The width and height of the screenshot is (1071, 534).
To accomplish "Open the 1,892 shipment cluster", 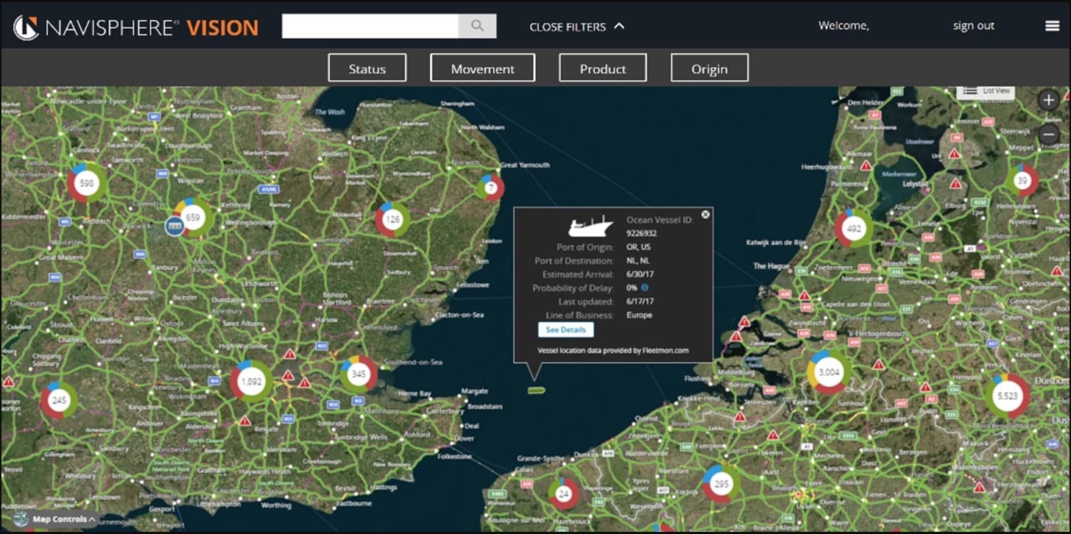I will pos(251,382).
